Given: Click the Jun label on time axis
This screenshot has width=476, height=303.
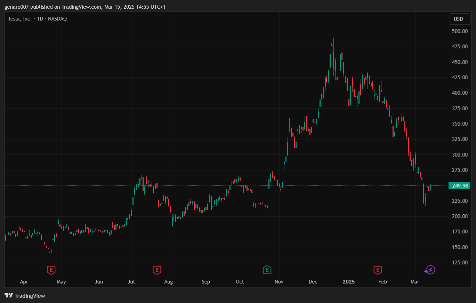Looking at the screenshot, I should coord(99,282).
